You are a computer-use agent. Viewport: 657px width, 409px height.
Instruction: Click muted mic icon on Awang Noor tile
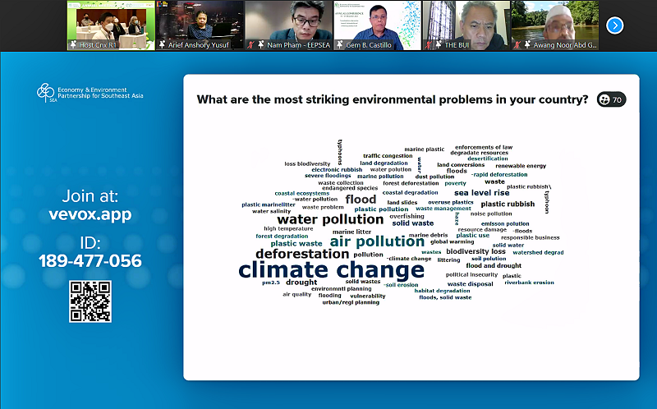(517, 44)
